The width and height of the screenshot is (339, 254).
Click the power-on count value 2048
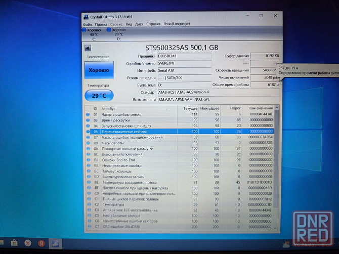pyautogui.click(x=265, y=77)
